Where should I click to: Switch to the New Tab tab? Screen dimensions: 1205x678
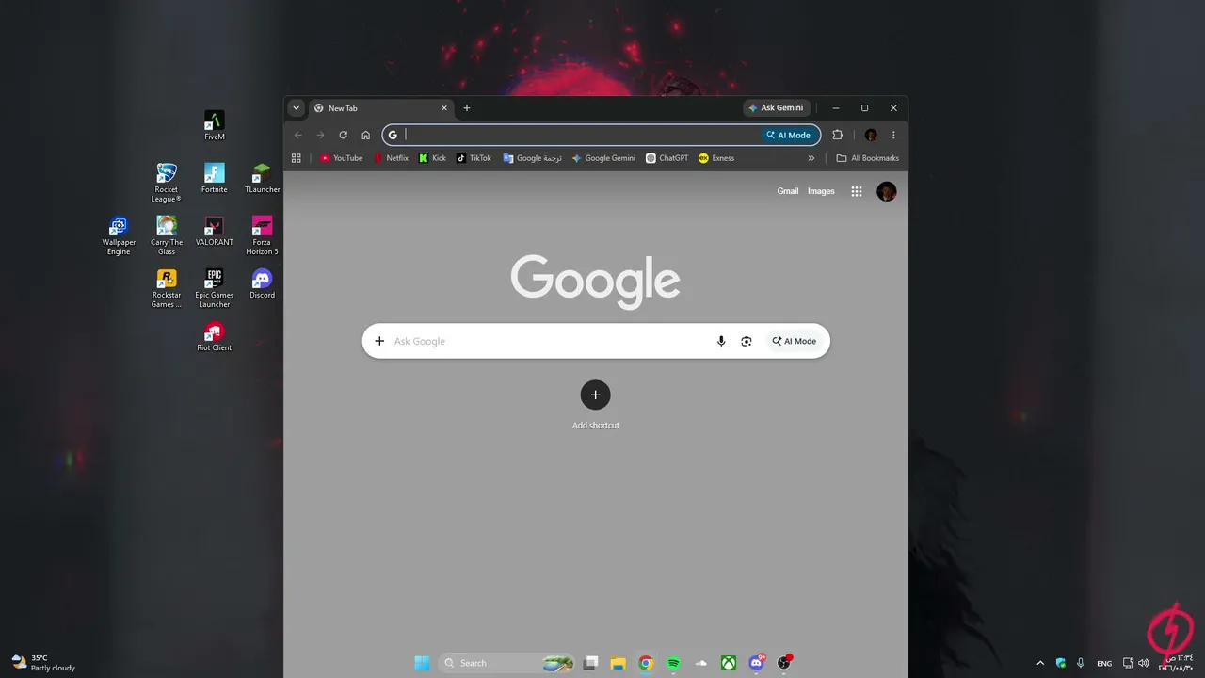tap(381, 108)
